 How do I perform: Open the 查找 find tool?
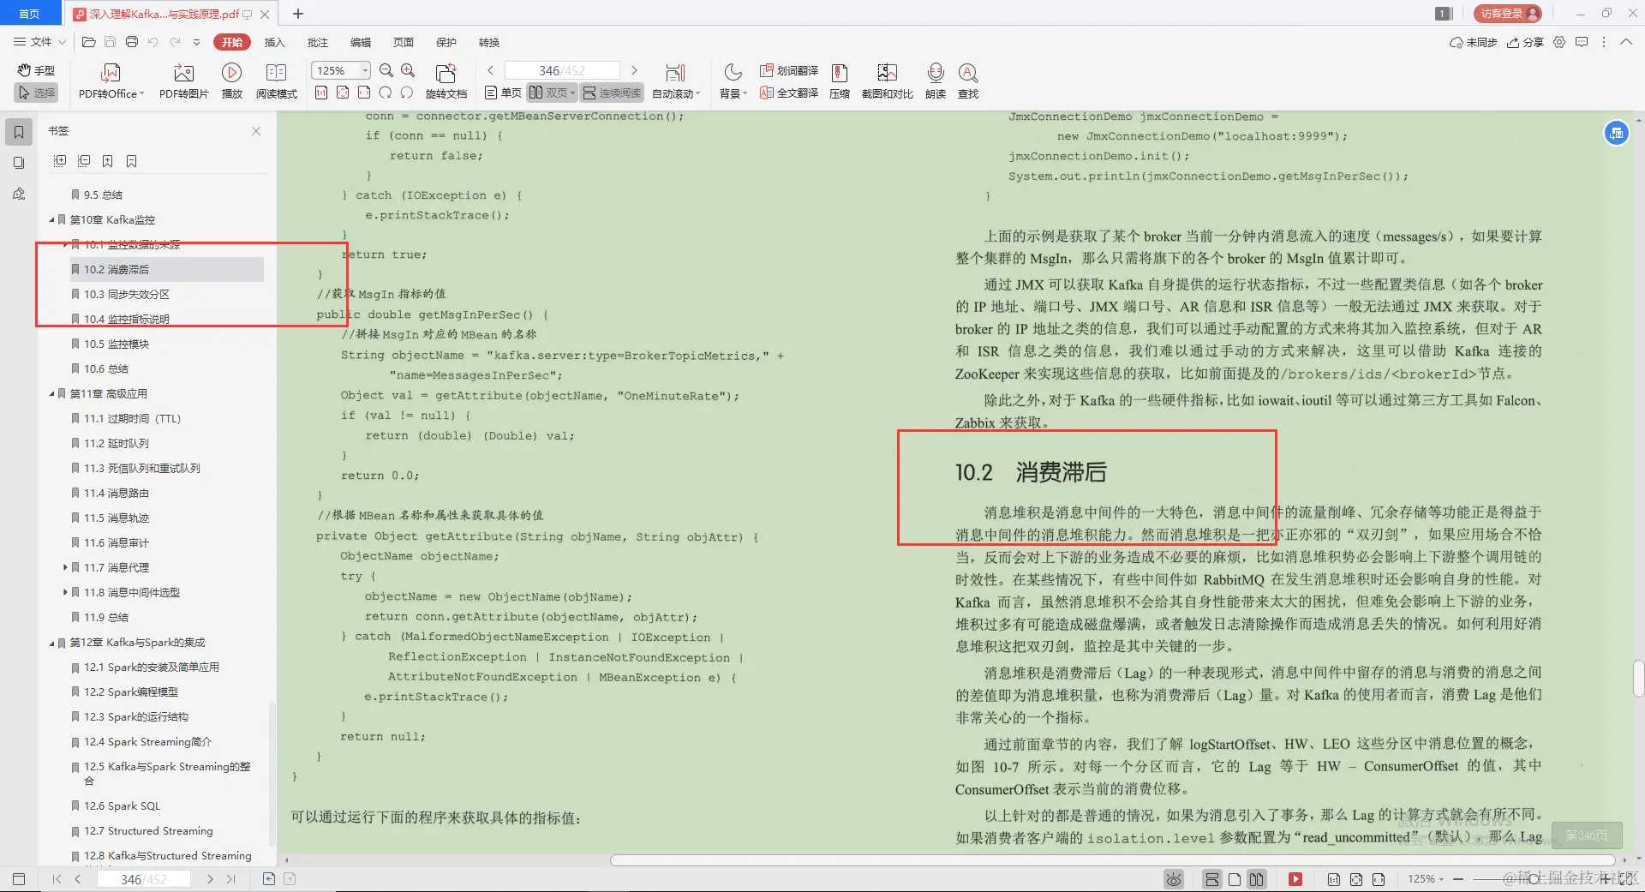point(967,80)
